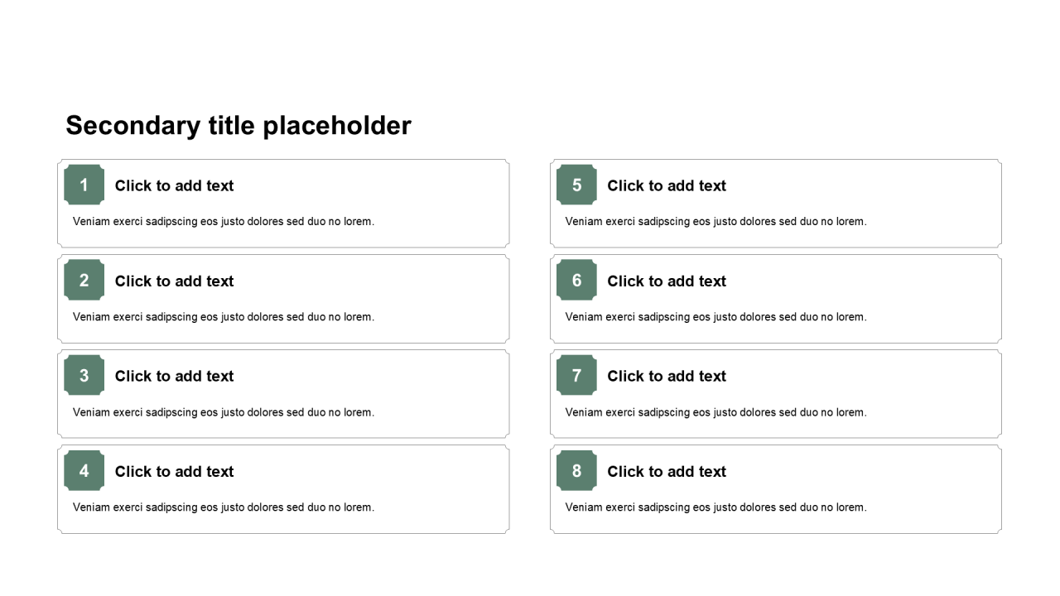
Task: Click the green number 3 badge
Action: pos(84,375)
